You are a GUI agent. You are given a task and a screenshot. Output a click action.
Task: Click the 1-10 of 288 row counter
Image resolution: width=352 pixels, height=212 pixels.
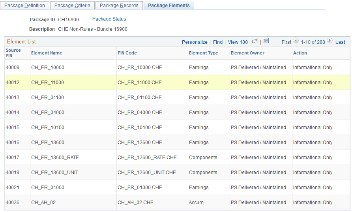pyautogui.click(x=313, y=42)
